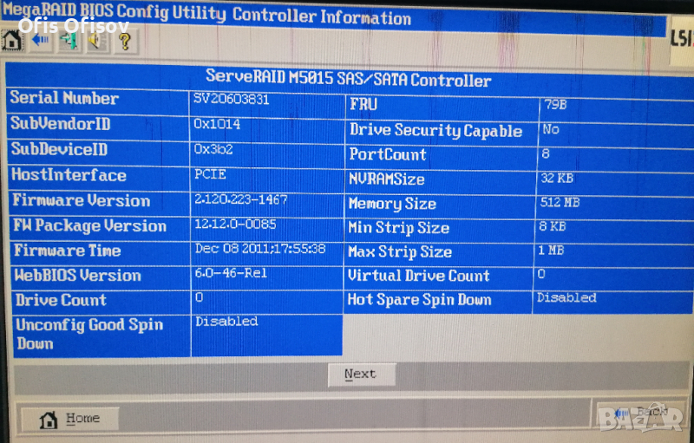Click the exit door icon in toolbar
Image resolution: width=694 pixels, height=443 pixels.
pyautogui.click(x=68, y=41)
